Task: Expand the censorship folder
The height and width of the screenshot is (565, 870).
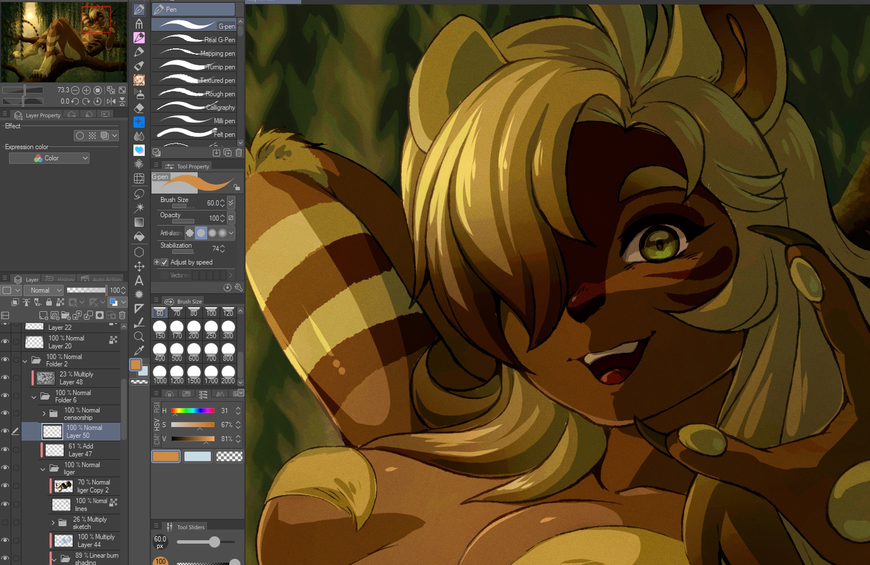Action: 44,414
